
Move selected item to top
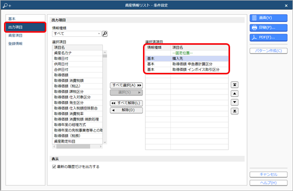pyautogui.click(x=235, y=85)
